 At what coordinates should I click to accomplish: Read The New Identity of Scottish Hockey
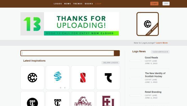(x=155, y=75)
